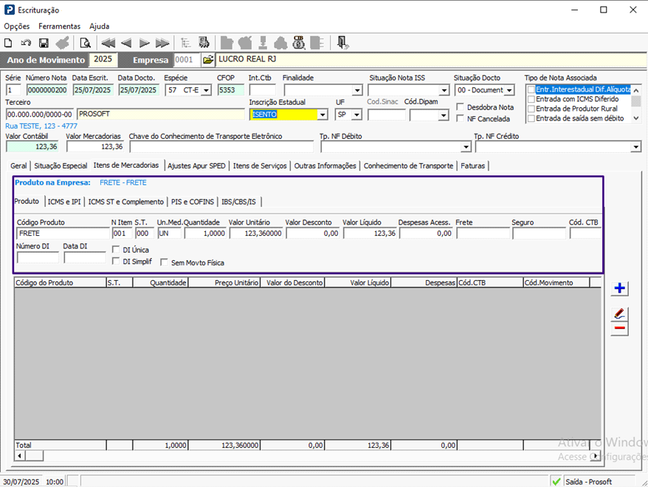Open the UF state dropdown
The width and height of the screenshot is (648, 487).
[357, 115]
